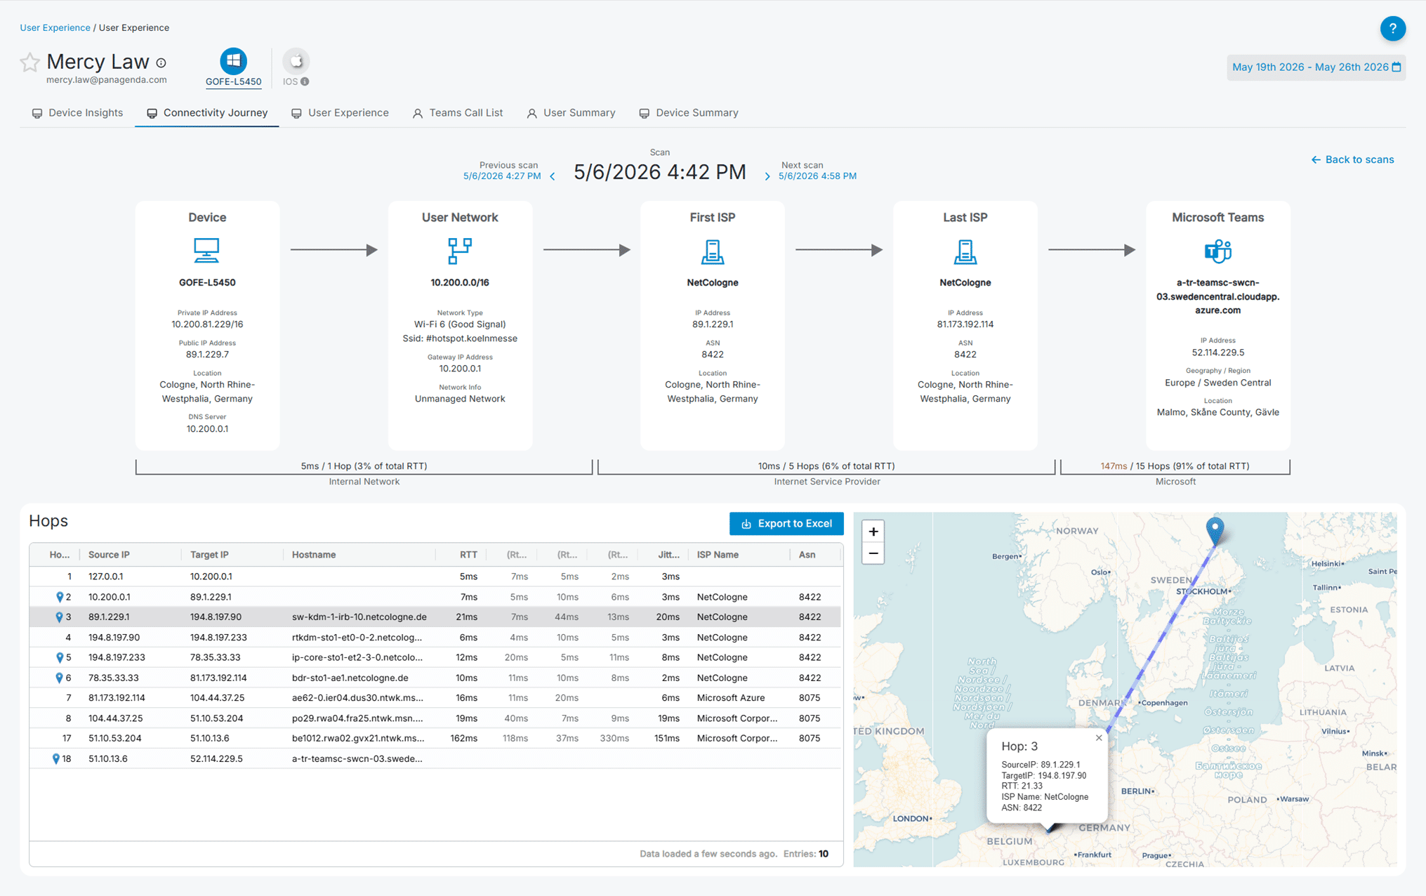Viewport: 1426px width, 896px height.
Task: Click the favorite star next to Mercy Law
Action: coord(29,62)
